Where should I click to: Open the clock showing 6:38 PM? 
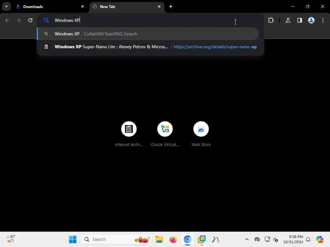click(293, 239)
